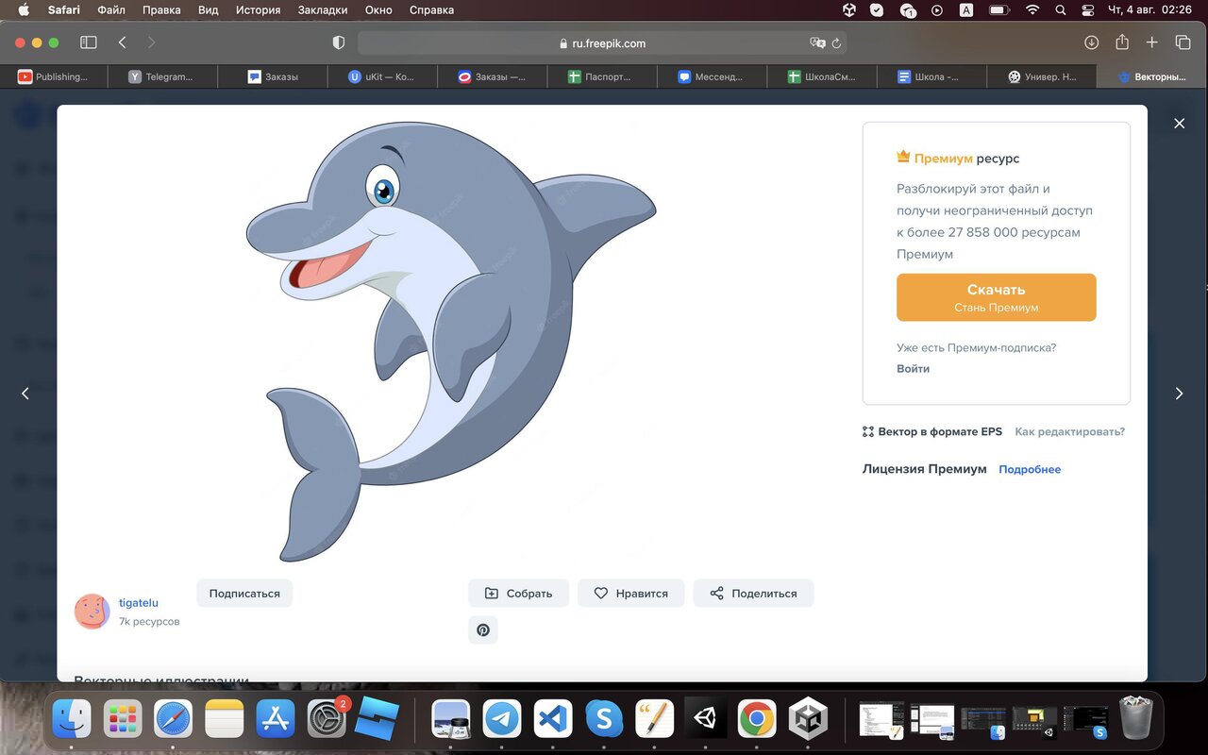Image resolution: width=1208 pixels, height=755 pixels.
Task: Open the Закладки menu
Action: pyautogui.click(x=323, y=10)
